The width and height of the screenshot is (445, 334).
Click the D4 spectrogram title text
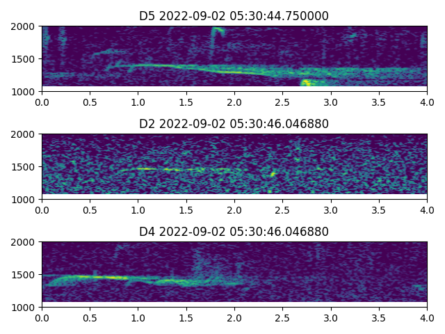[234, 232]
